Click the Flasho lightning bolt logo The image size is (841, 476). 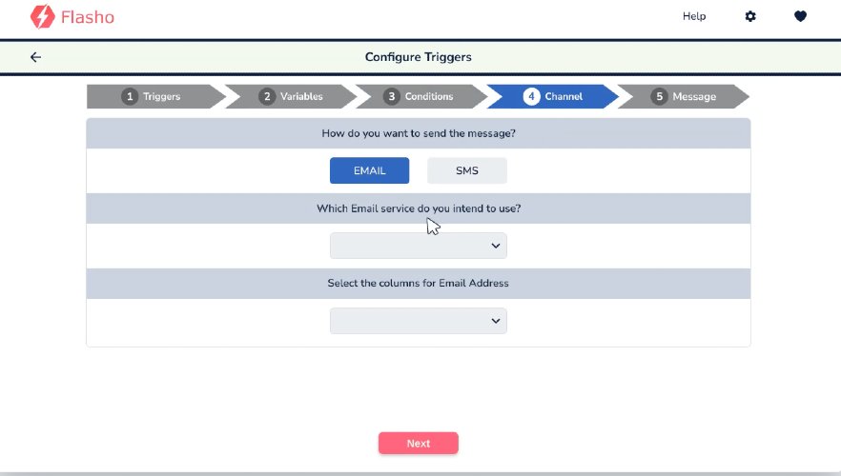click(42, 16)
